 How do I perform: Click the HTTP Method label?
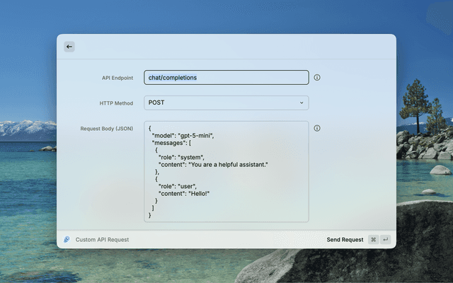(x=116, y=103)
